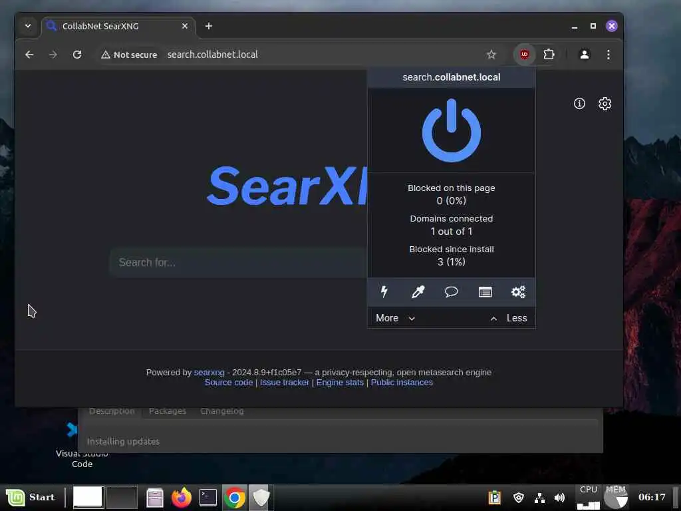Expand uBlock popup with More
This screenshot has height=511, width=681.
[395, 318]
